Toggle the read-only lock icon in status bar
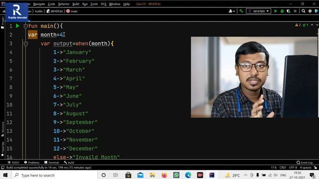319x179 pixels. 316,168
